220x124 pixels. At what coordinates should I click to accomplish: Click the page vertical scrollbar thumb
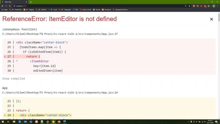click(x=219, y=17)
